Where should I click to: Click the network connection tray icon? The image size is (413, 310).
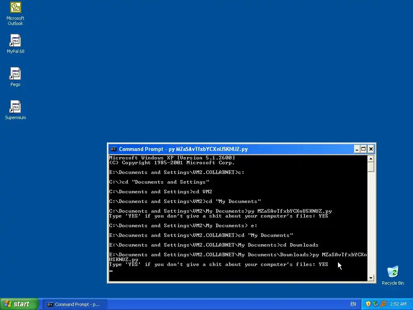click(x=375, y=304)
